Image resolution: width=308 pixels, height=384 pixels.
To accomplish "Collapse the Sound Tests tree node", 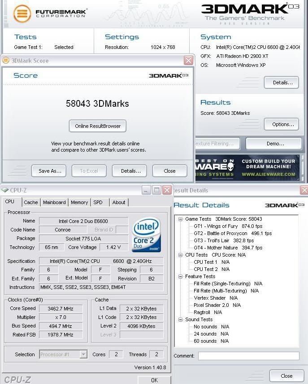I will point(180,319).
